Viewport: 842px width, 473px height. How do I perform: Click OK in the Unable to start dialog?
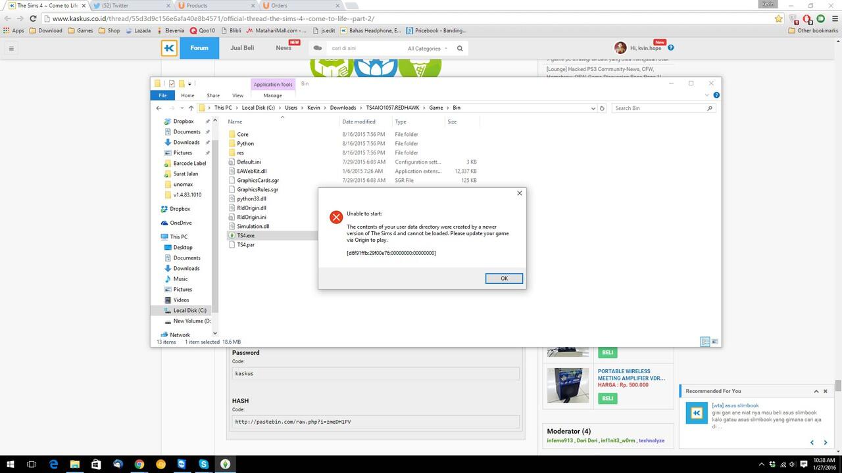tap(504, 279)
